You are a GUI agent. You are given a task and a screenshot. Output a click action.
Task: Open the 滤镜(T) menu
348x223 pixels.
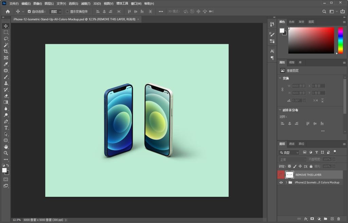pos(86,3)
